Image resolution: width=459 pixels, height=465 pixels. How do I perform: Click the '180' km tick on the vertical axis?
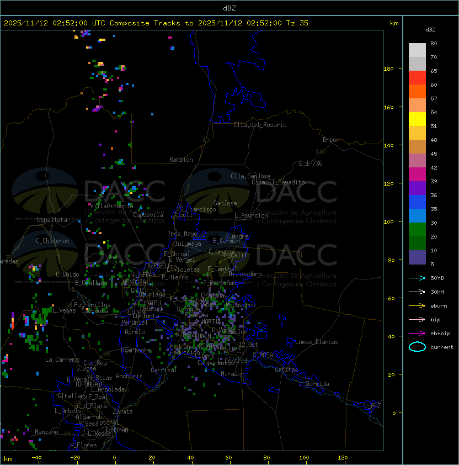(388, 69)
